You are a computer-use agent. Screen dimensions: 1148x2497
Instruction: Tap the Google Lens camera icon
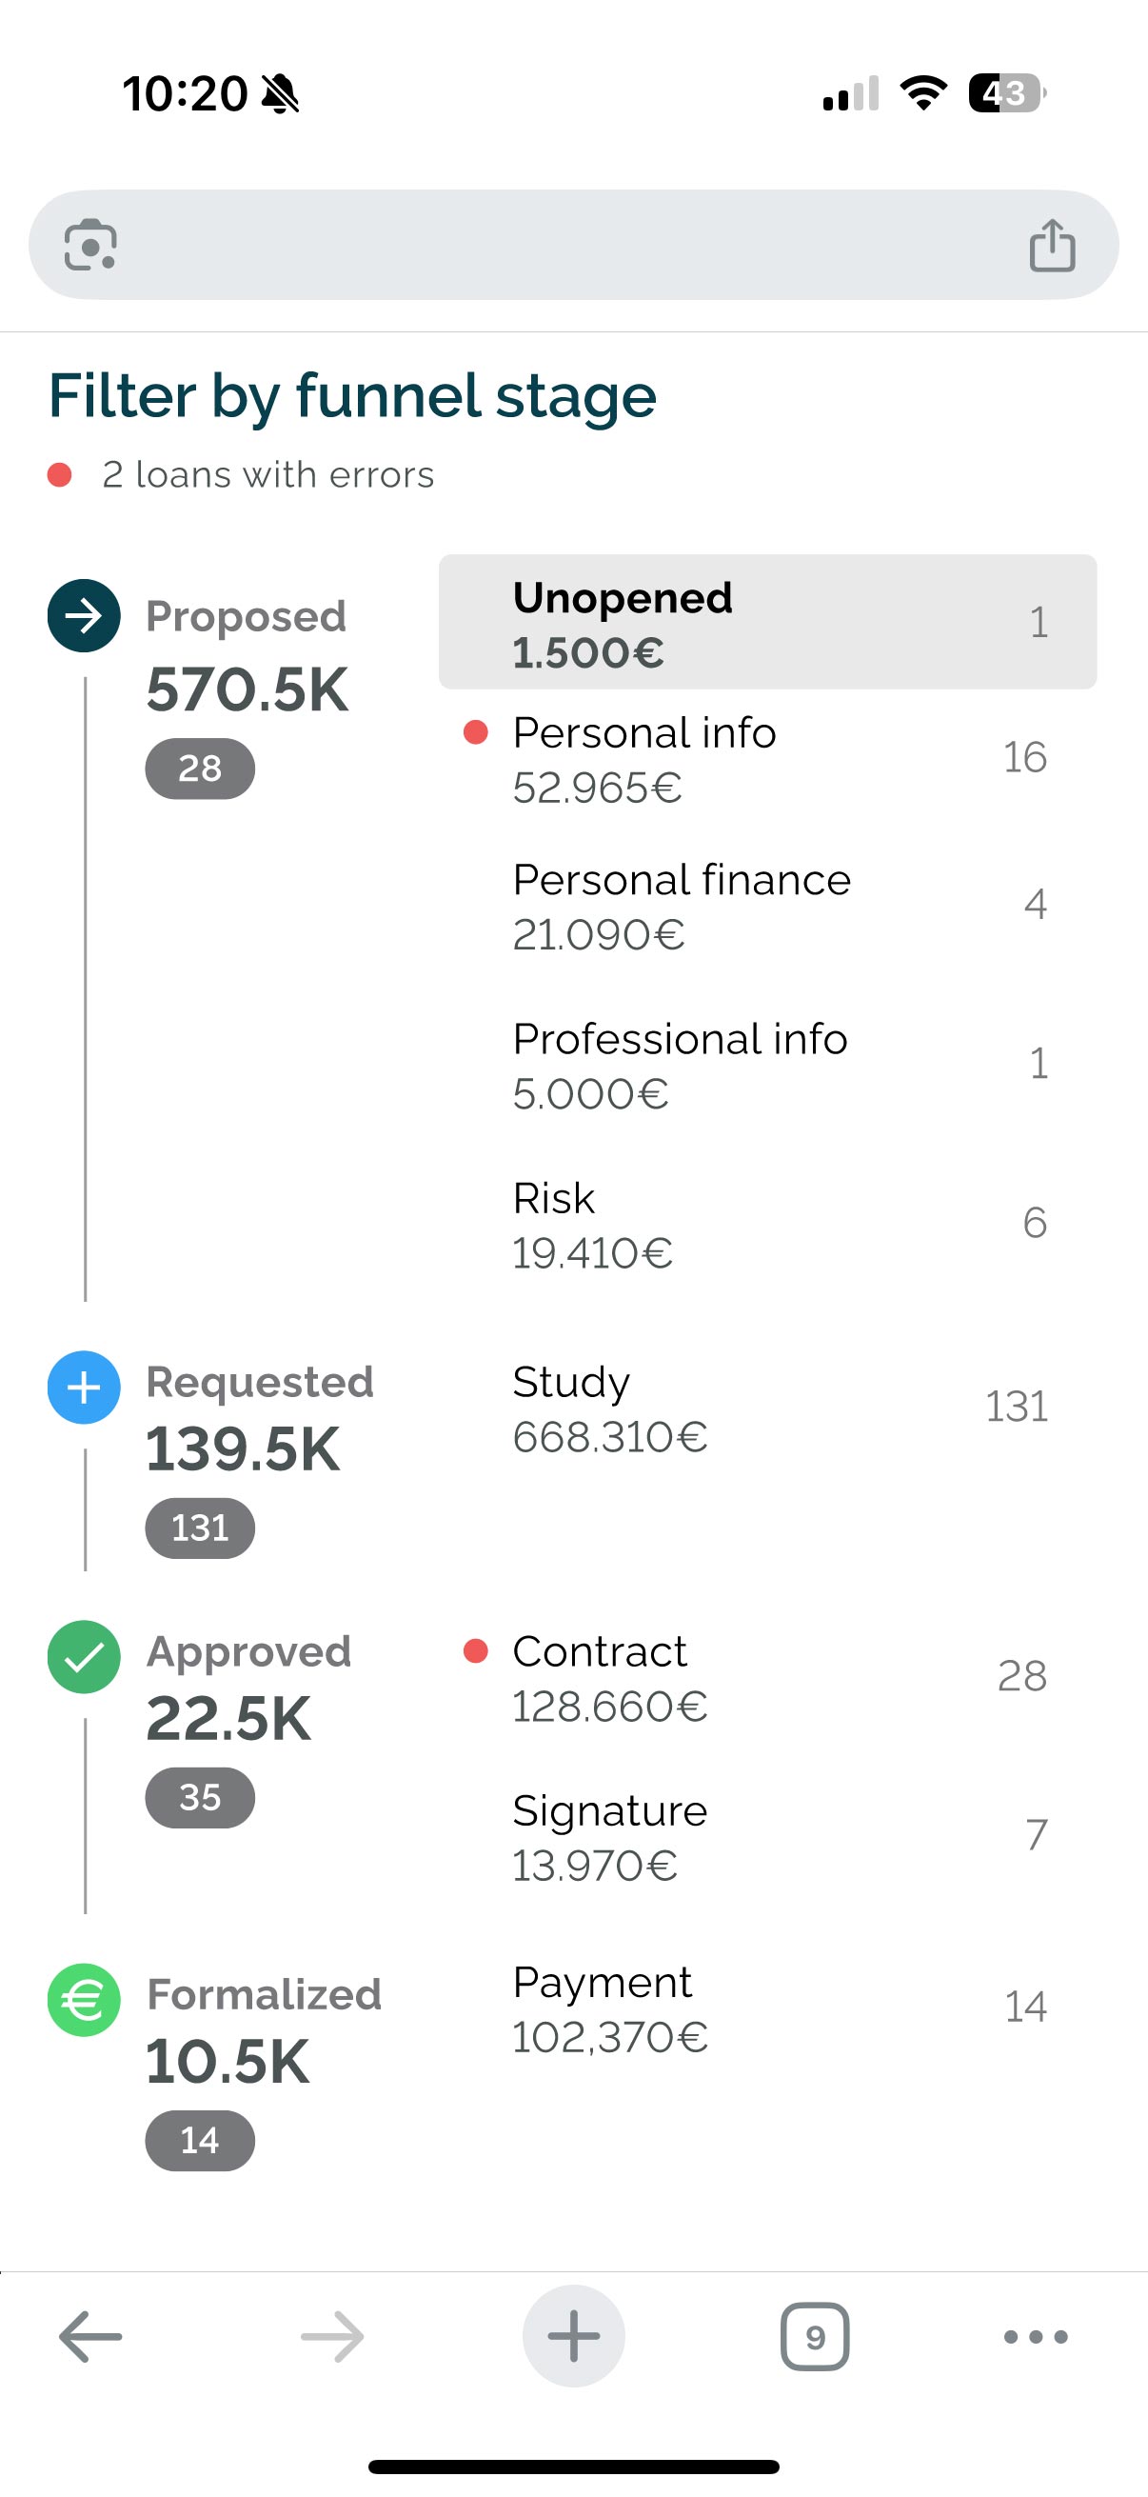pyautogui.click(x=90, y=244)
